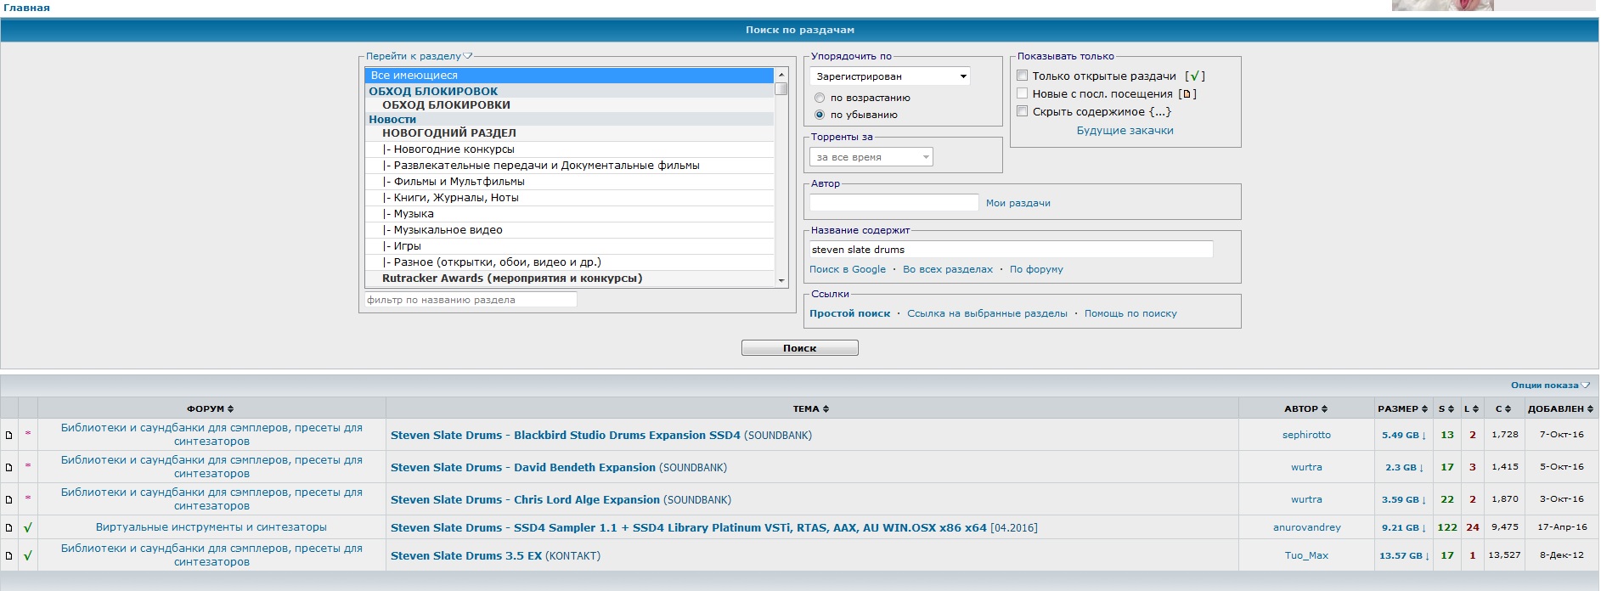Open the Будущие закачки link
Screen dimensions: 1601x591
click(x=1125, y=131)
